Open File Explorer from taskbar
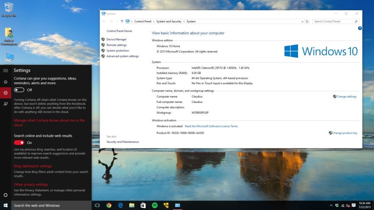 [132, 205]
